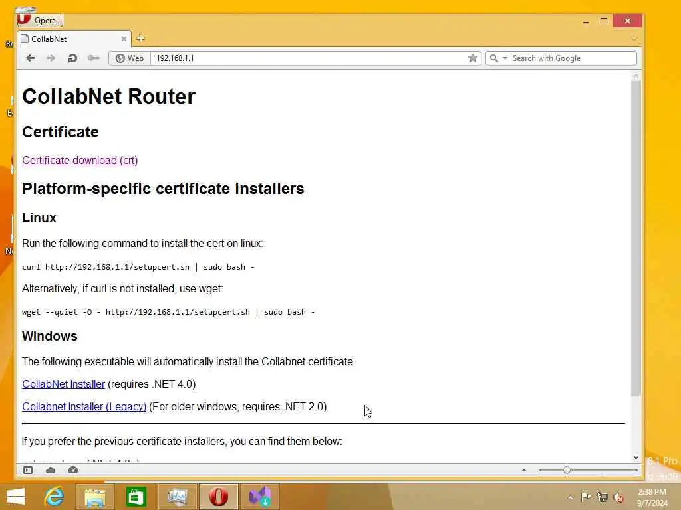The height and width of the screenshot is (510, 681).
Task: Click the wget --quiet command text
Action: pyautogui.click(x=168, y=312)
